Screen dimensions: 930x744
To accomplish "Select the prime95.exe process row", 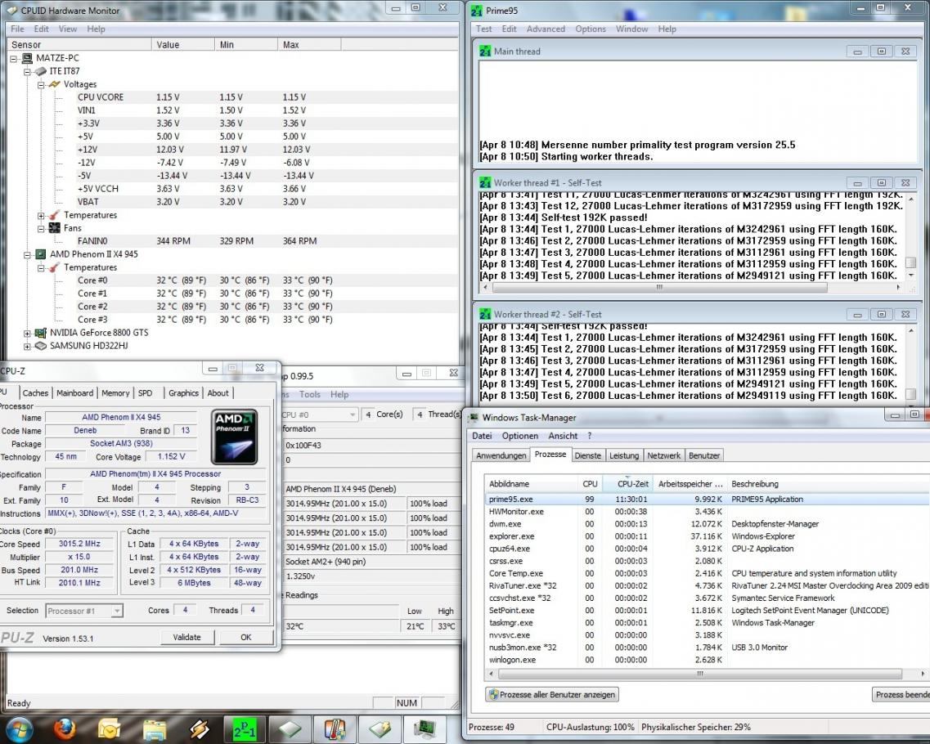I will click(707, 500).
